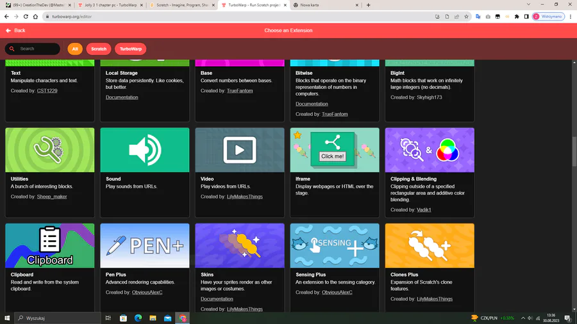The height and width of the screenshot is (324, 577).
Task: Open ObviousAlexC link under Pen Plus
Action: pyautogui.click(x=147, y=293)
